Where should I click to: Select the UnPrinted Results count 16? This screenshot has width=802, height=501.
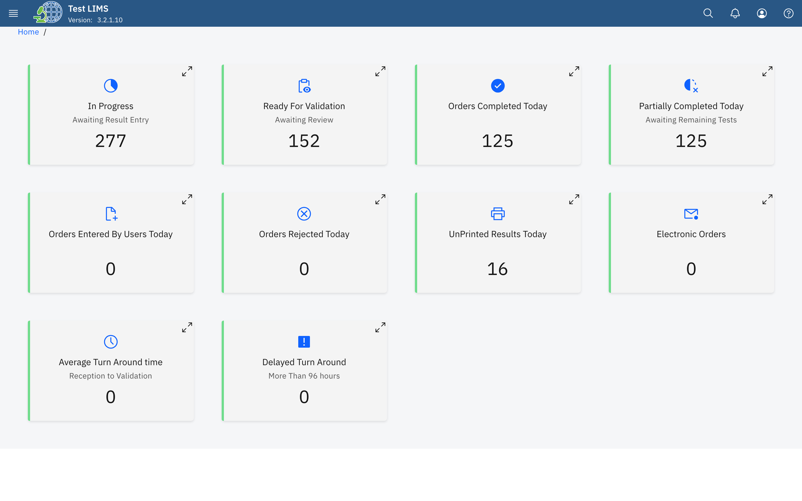tap(497, 269)
